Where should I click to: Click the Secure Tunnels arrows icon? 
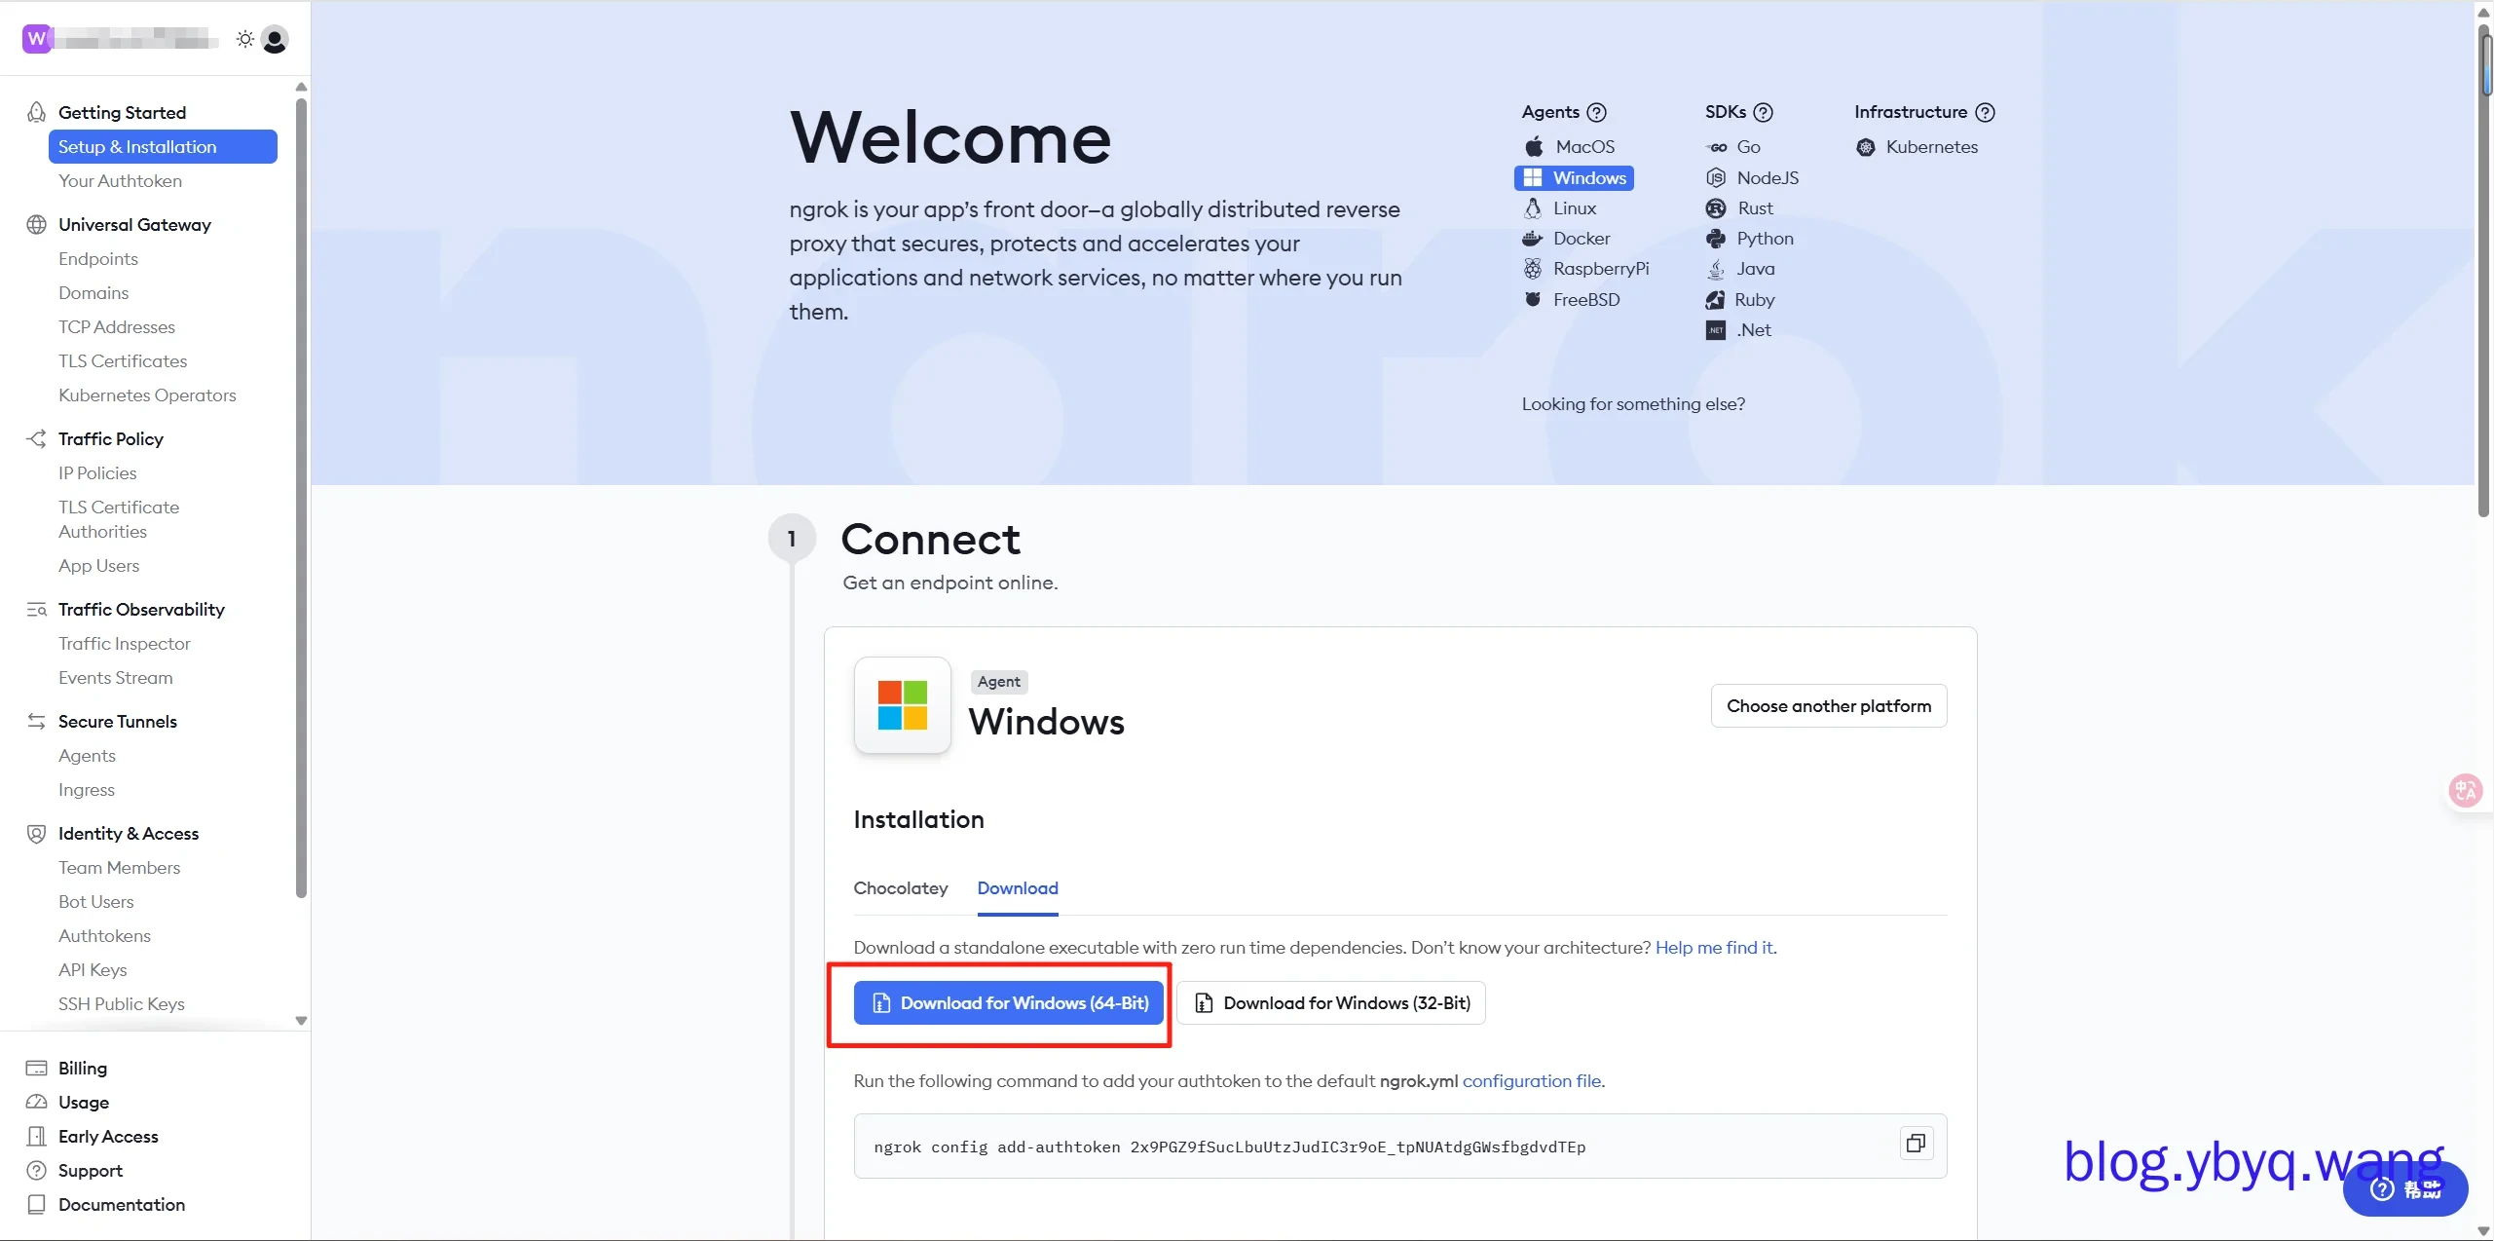point(36,721)
